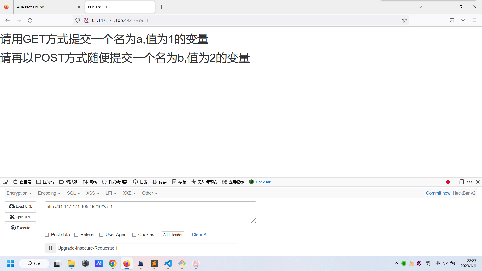Click the Upgrade-Insecure-Requests header input field
The image size is (482, 271).
point(146,248)
